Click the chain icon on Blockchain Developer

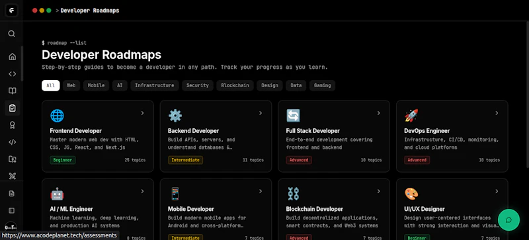293,194
